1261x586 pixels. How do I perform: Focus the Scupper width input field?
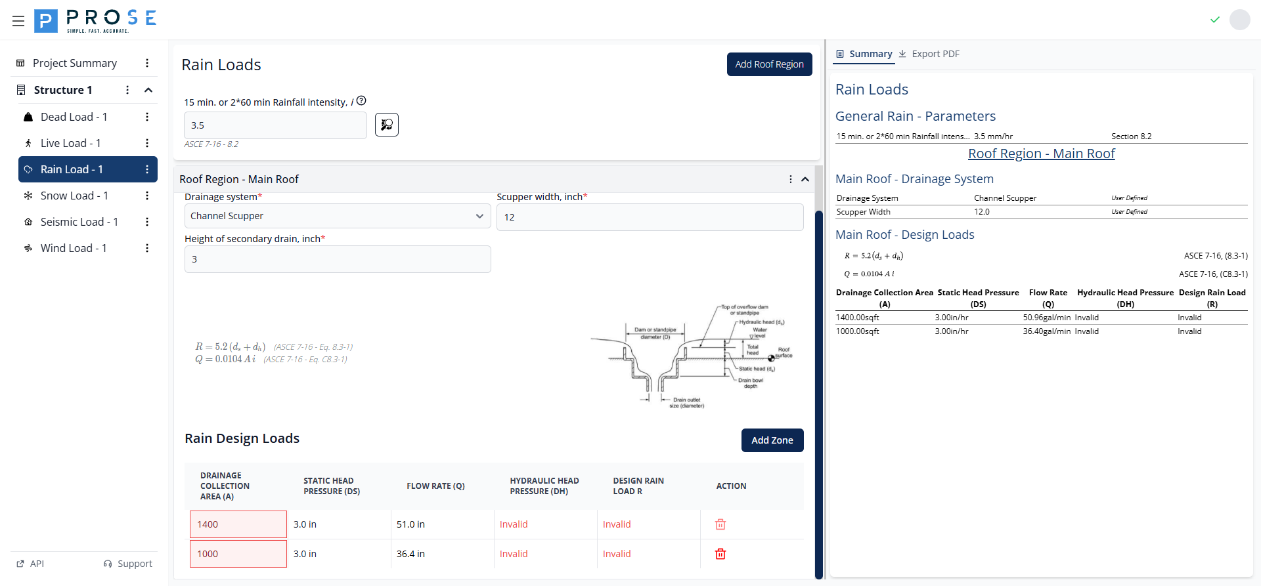pos(650,217)
